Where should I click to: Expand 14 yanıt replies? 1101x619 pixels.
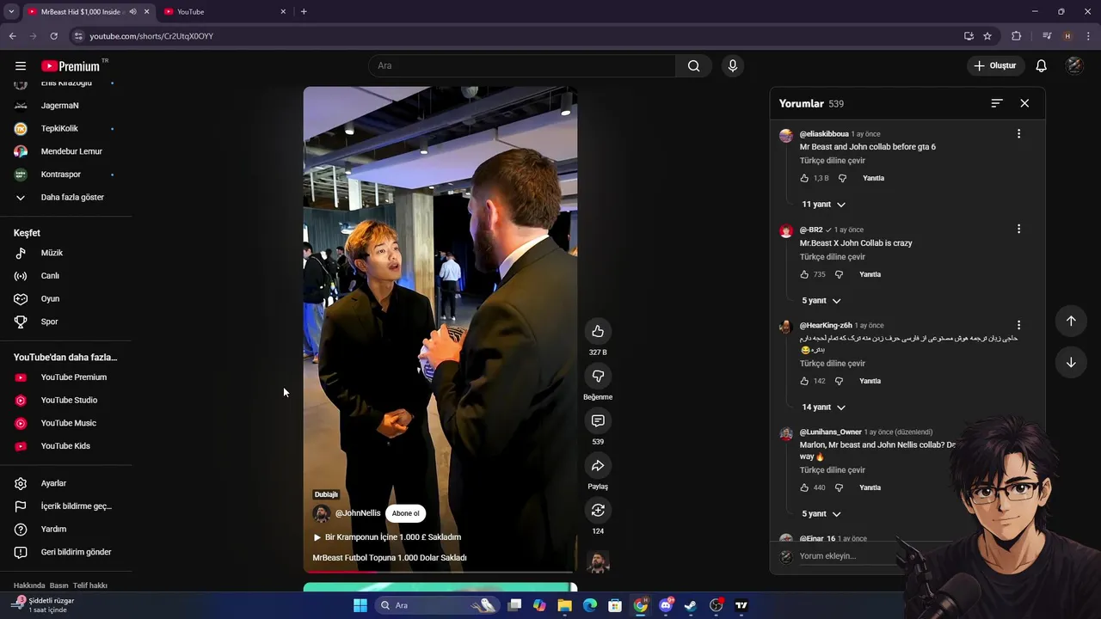point(823,408)
